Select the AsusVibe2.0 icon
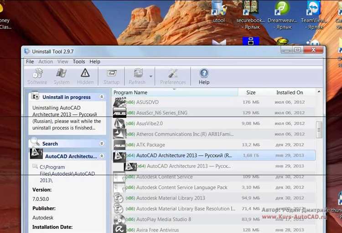Viewport: 342px width, 233px height. tap(119, 123)
